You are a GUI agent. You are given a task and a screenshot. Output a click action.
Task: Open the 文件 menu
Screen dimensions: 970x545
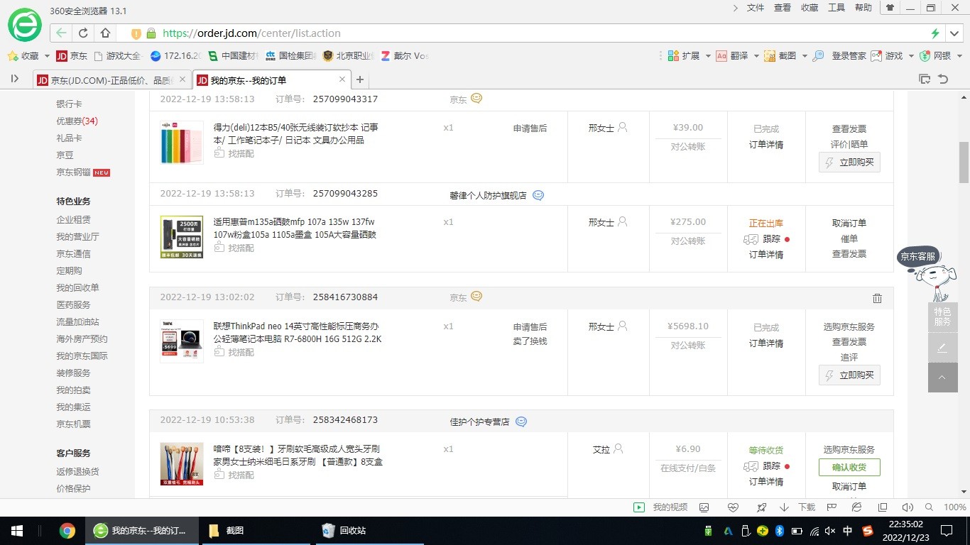point(756,8)
